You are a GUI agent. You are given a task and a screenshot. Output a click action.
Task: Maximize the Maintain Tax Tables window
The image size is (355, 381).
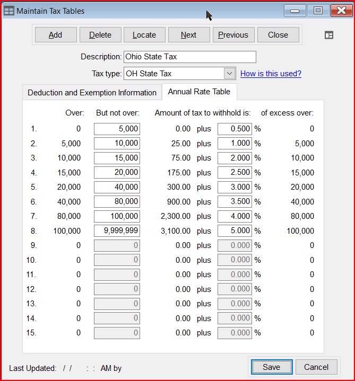[x=318, y=11]
